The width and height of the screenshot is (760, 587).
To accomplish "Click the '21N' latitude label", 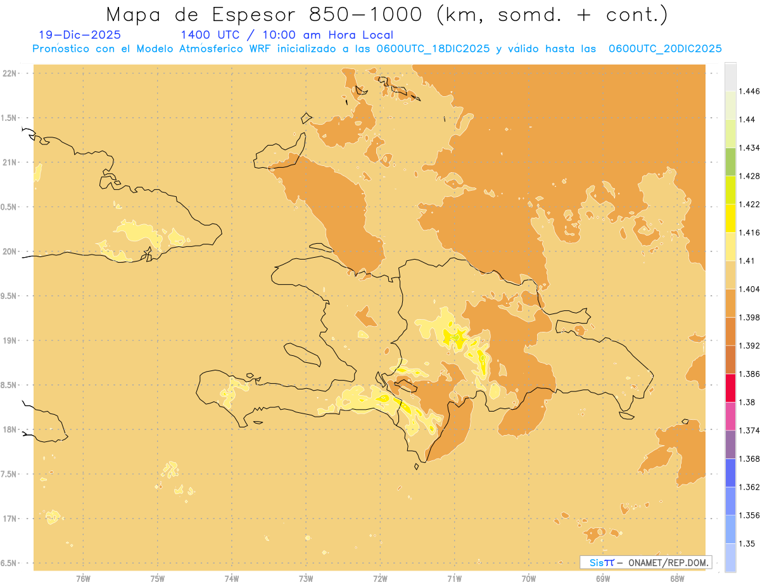I will pos(9,163).
